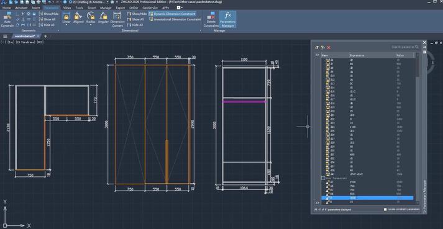
Task: Click the search magnifier in Parameters Manager
Action: point(417,47)
